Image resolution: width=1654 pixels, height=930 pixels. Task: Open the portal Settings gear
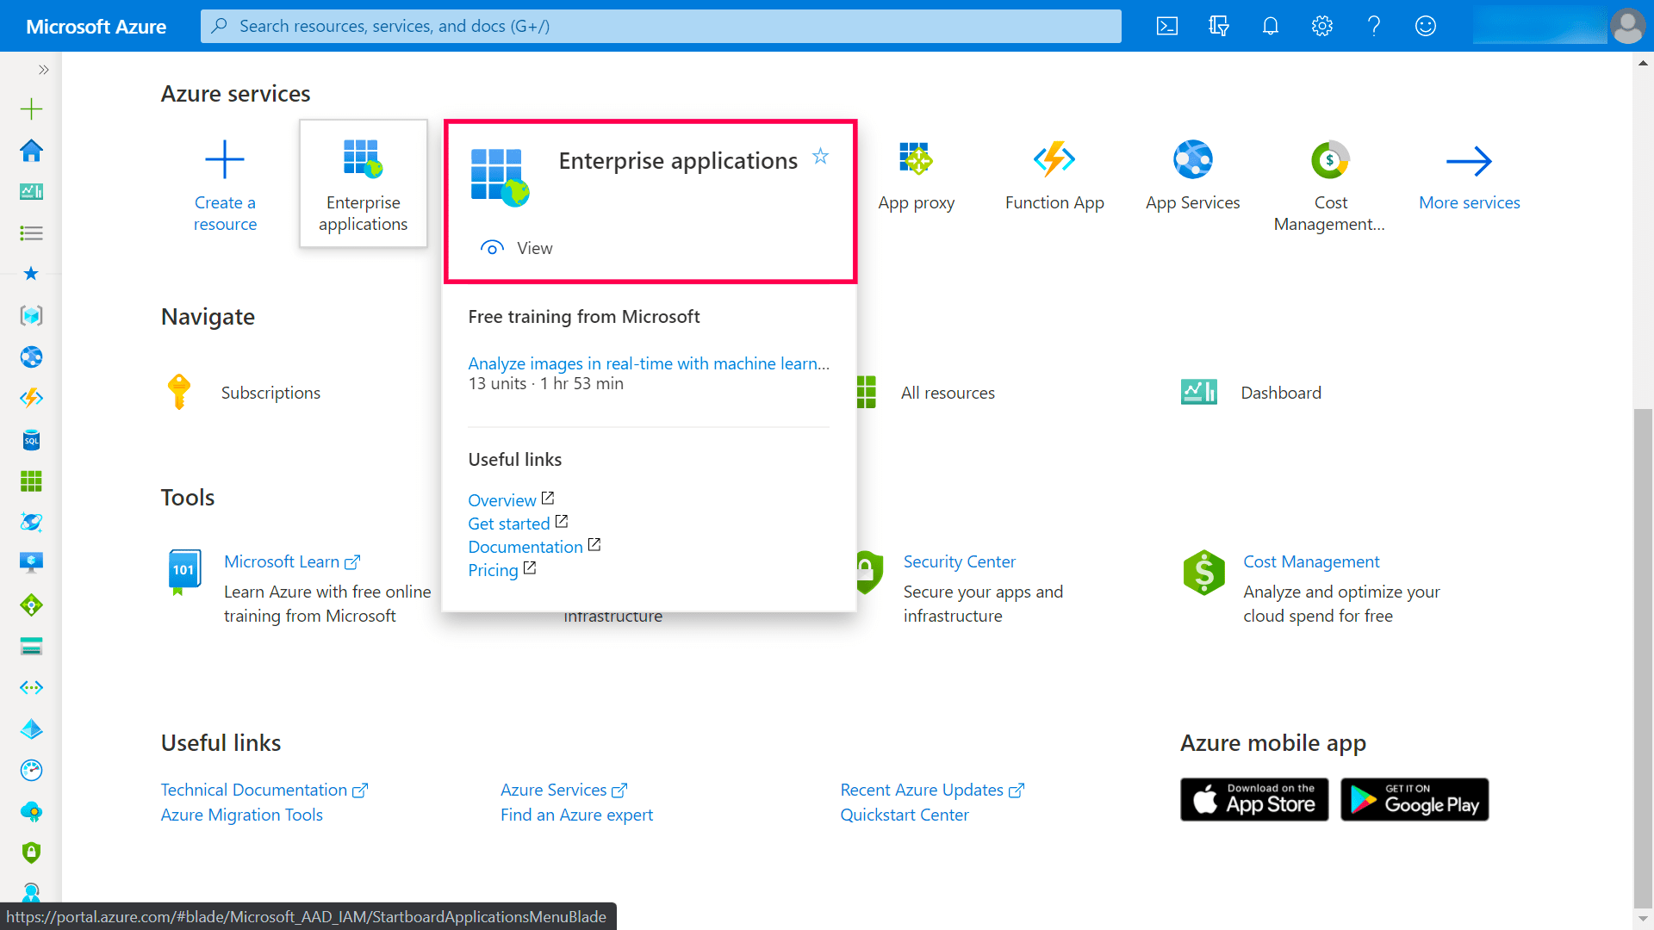(x=1322, y=26)
